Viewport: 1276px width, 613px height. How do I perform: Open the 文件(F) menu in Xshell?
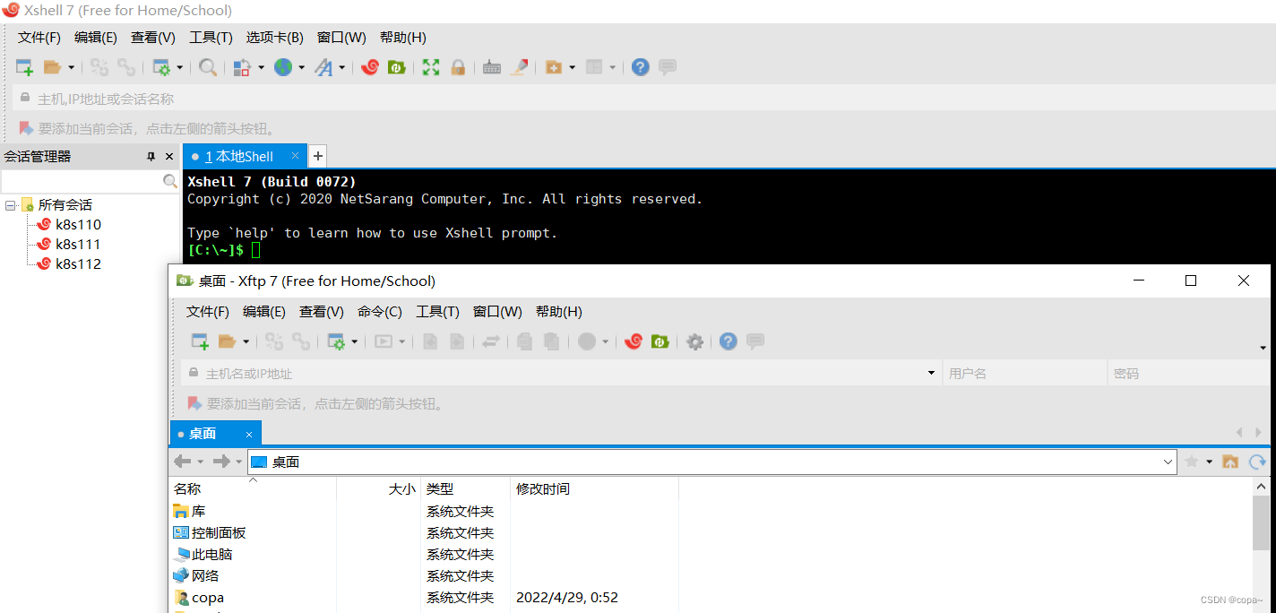coord(39,37)
